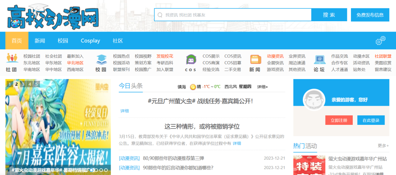This screenshot has height=175, width=396.
Task: Click 立即注册 button
Action: (339, 120)
